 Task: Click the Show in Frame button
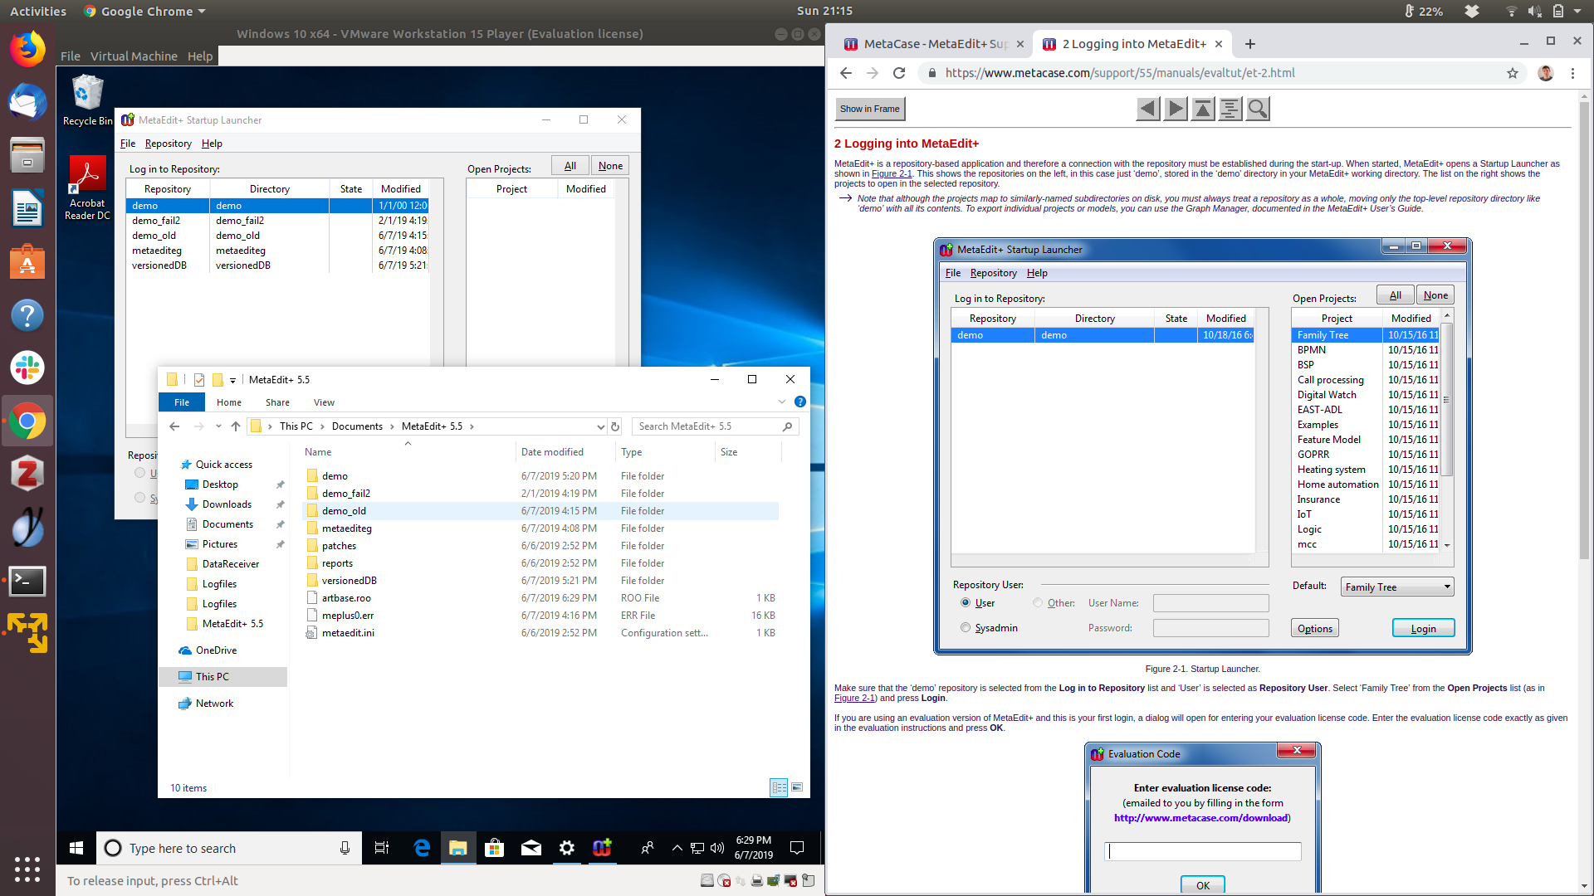(x=869, y=109)
